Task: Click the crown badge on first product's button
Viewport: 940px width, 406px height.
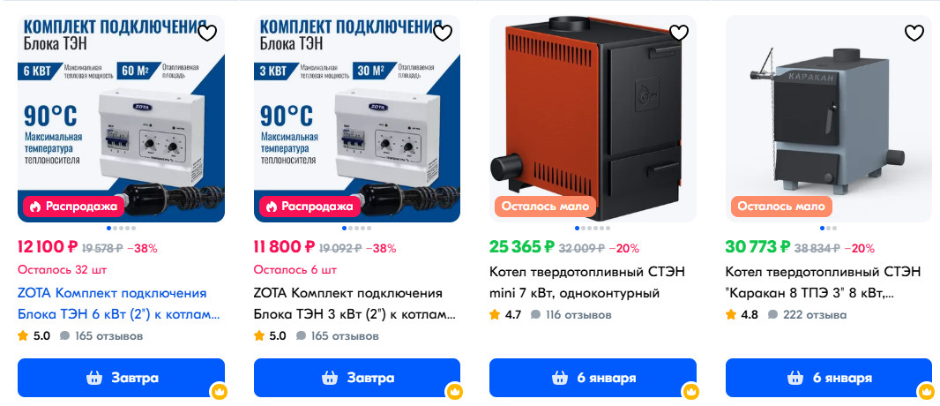Action: coord(219,392)
